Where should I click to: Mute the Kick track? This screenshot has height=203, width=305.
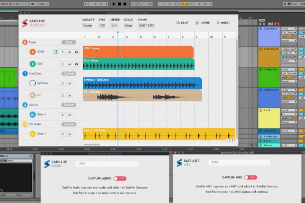point(69,64)
